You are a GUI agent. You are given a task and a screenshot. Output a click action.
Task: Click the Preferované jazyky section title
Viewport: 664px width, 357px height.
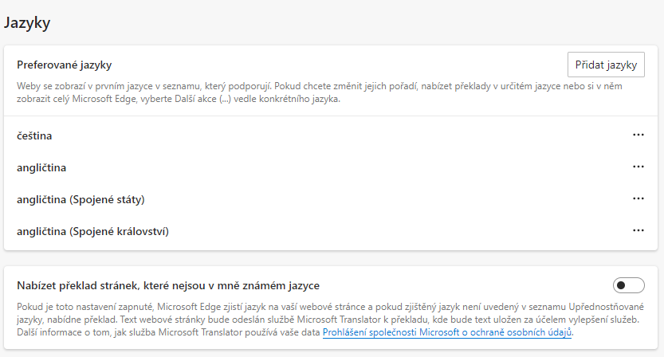tap(65, 65)
